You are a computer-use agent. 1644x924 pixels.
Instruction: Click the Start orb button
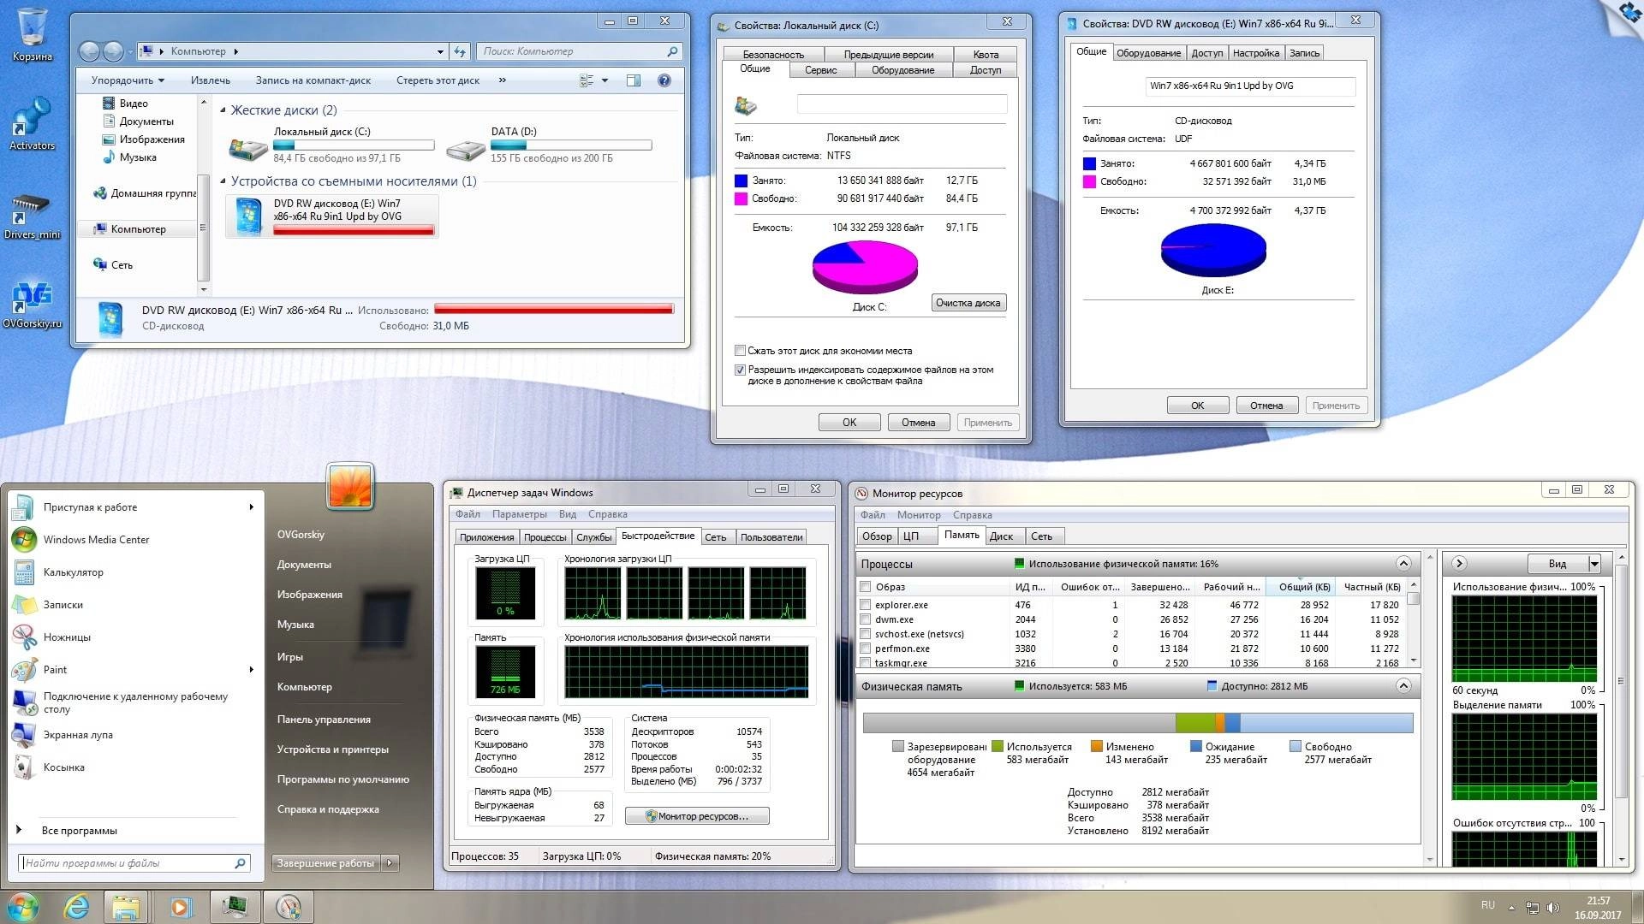tap(23, 907)
